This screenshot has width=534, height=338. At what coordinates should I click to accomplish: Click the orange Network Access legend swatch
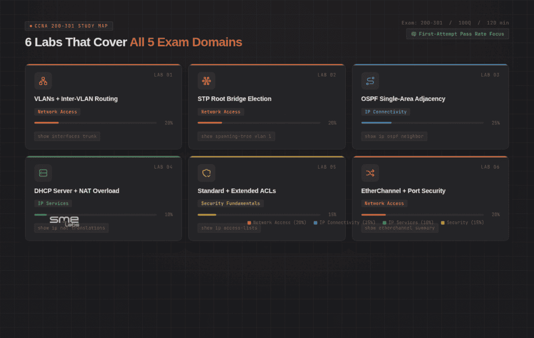(249, 223)
